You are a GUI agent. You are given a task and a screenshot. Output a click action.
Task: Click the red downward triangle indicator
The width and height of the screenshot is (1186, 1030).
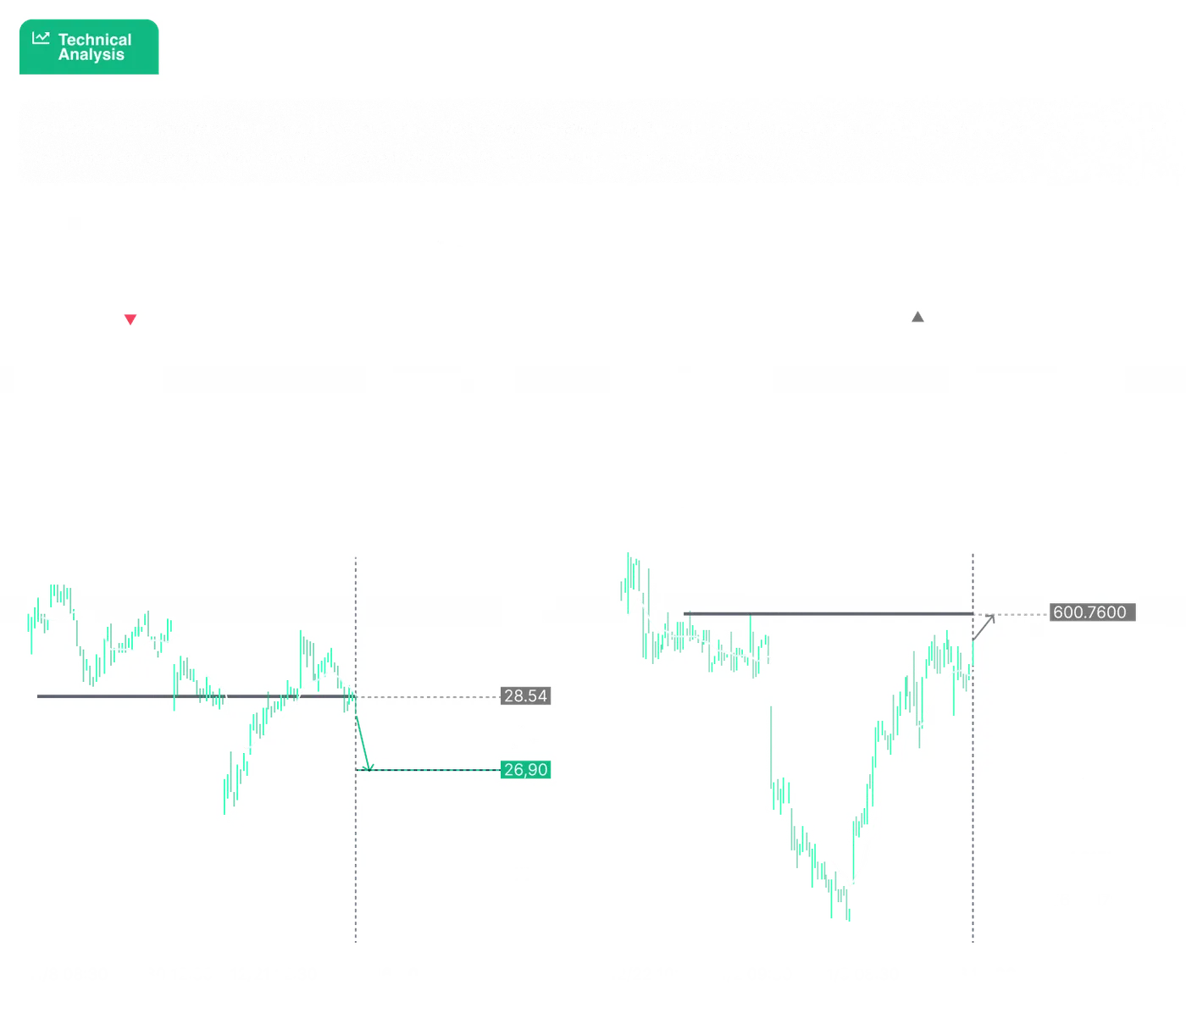click(130, 319)
